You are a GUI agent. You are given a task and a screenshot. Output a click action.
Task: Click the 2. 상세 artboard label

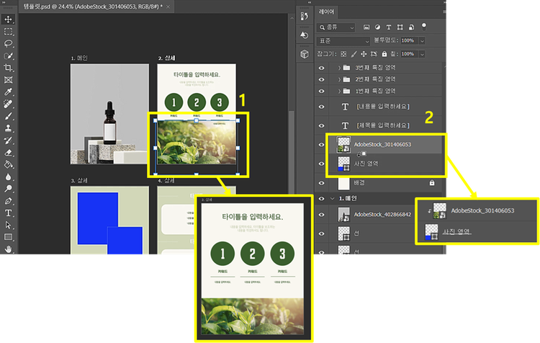[166, 58]
